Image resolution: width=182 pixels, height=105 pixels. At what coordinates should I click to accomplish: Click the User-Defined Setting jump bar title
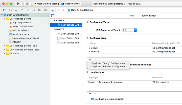pos(82,10)
